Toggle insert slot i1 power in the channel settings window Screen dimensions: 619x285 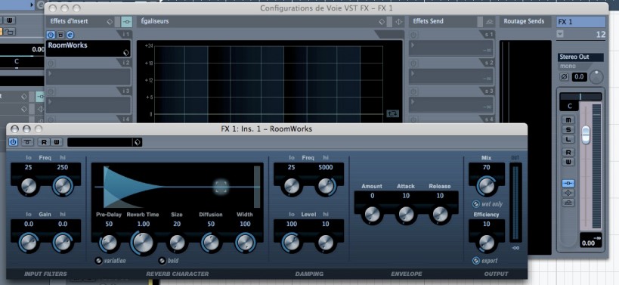pyautogui.click(x=50, y=35)
